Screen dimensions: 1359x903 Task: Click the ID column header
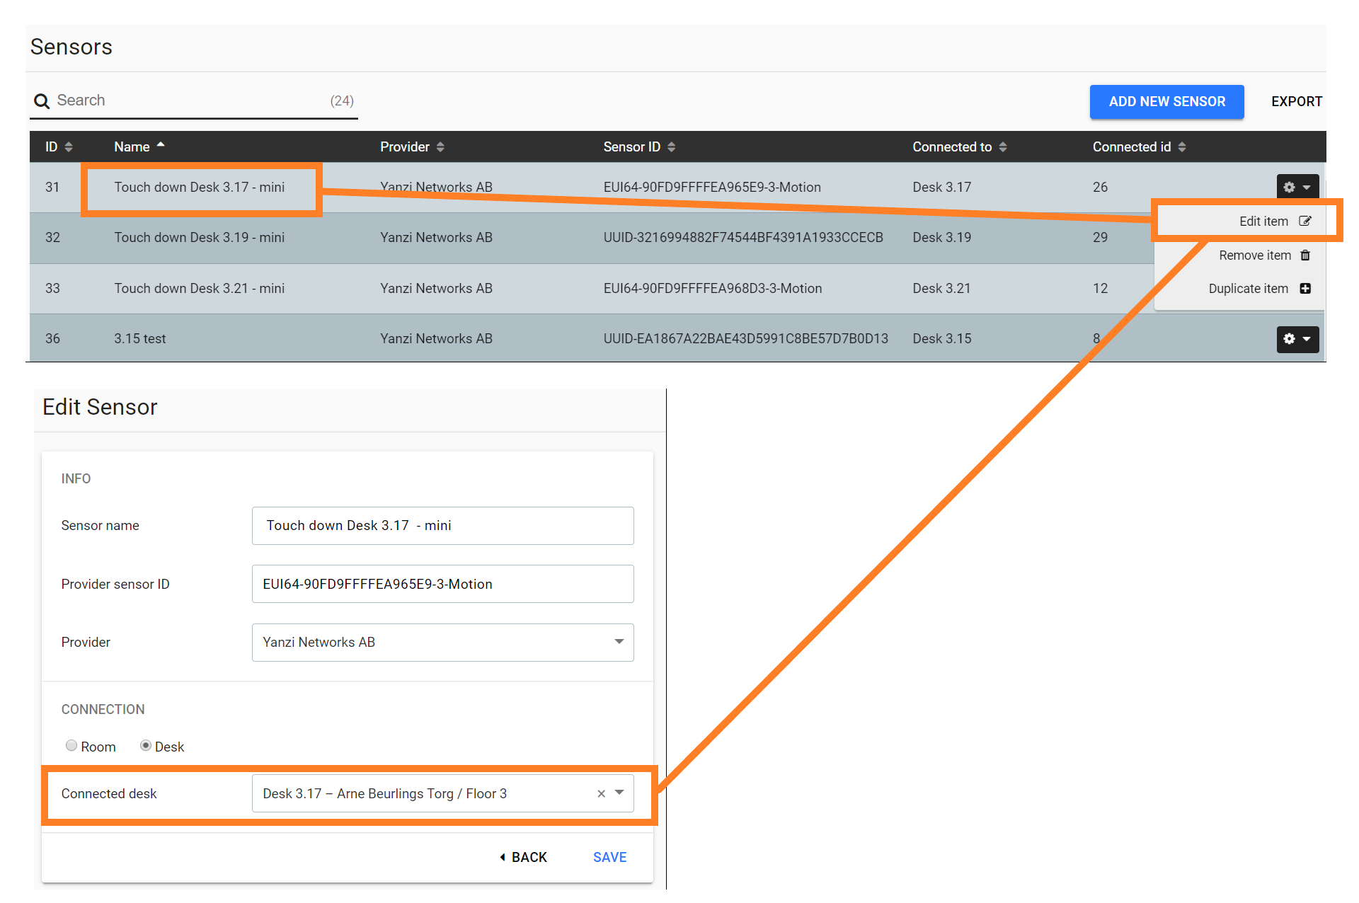click(51, 146)
